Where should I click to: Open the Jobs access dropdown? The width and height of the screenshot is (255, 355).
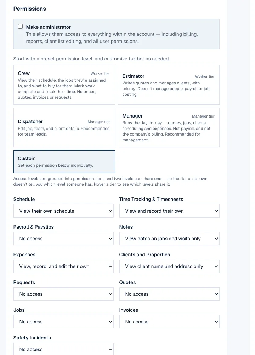tap(63, 322)
